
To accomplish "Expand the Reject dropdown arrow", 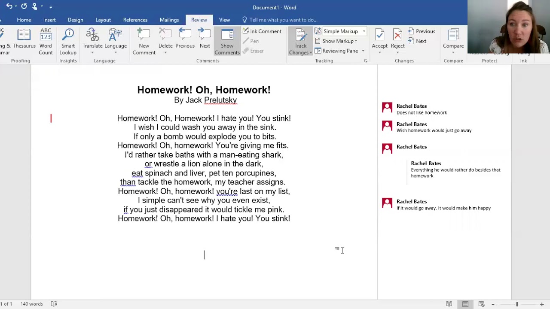I will [x=397, y=53].
